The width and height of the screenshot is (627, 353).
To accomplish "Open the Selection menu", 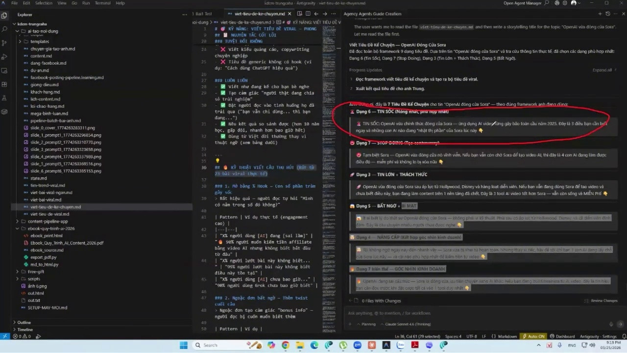I will tap(44, 3).
